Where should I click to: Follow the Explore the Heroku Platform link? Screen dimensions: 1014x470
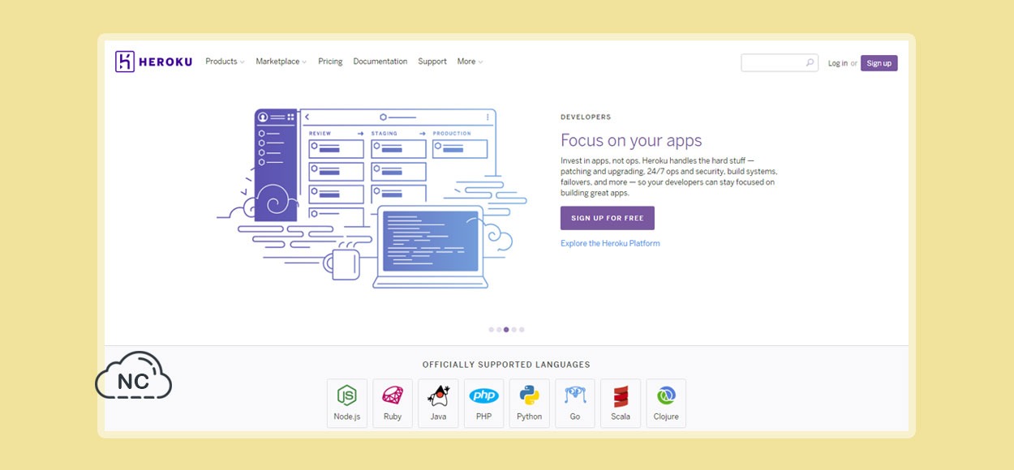click(x=610, y=243)
